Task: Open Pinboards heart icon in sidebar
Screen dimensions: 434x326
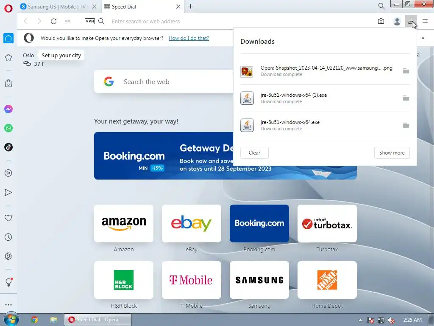Action: [8, 218]
